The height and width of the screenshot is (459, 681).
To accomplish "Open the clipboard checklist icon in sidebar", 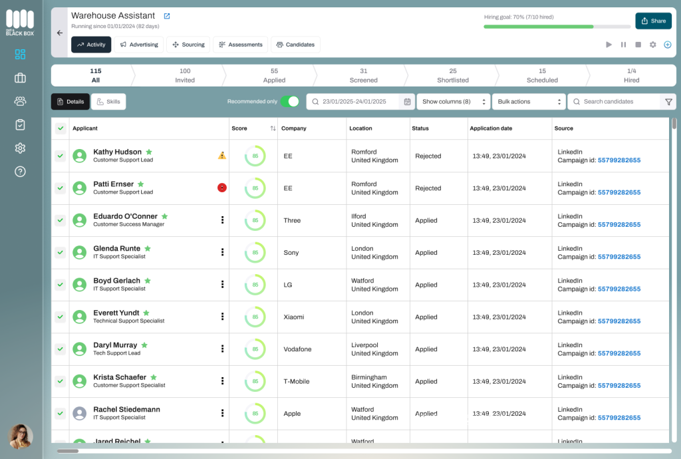I will click(20, 124).
